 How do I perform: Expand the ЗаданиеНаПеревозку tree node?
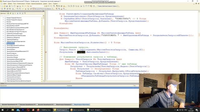(x=3, y=40)
